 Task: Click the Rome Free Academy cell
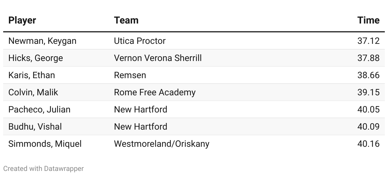click(155, 92)
